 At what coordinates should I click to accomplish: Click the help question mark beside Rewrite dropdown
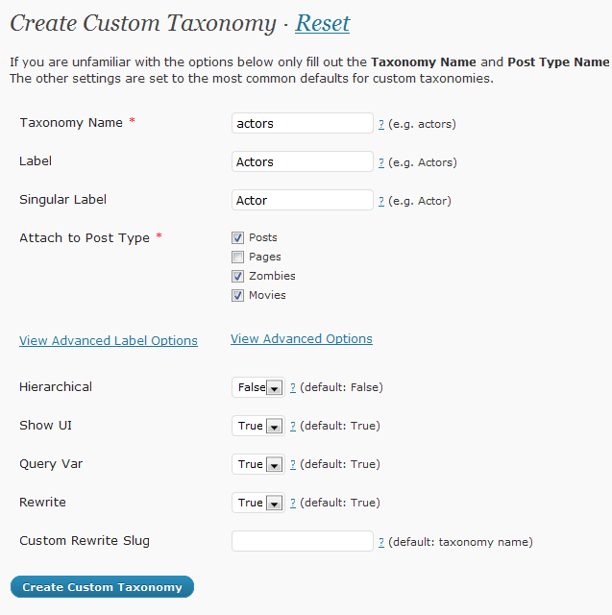coord(293,503)
